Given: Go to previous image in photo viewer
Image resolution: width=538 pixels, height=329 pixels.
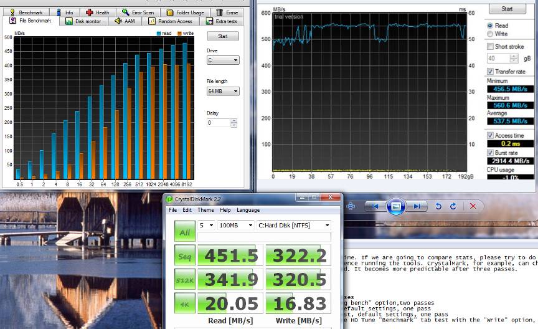Looking at the screenshot, I should (375, 206).
